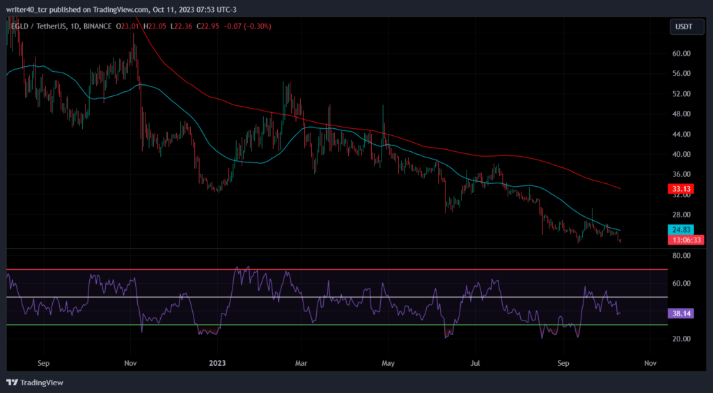Click the H23.05 high value
The height and width of the screenshot is (393, 713).
[154, 26]
